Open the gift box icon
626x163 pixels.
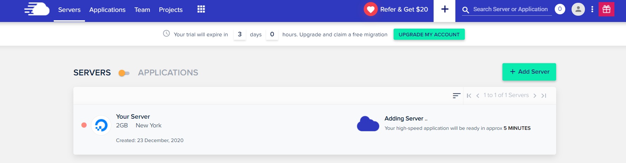click(x=606, y=9)
